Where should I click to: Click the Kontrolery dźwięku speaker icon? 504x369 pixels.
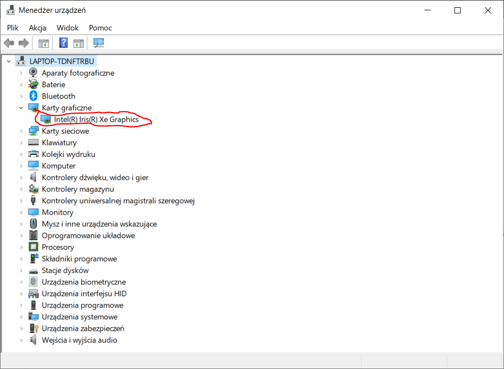pyautogui.click(x=33, y=177)
